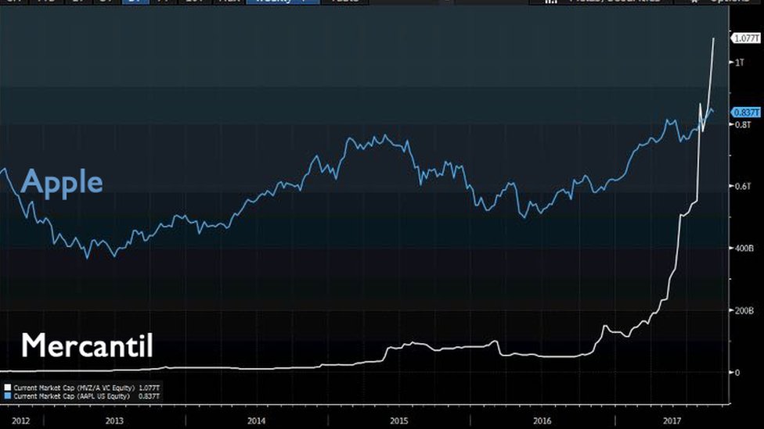Click the 1T label on the value axis
Viewport: 764px width, 429px height.
[x=740, y=63]
